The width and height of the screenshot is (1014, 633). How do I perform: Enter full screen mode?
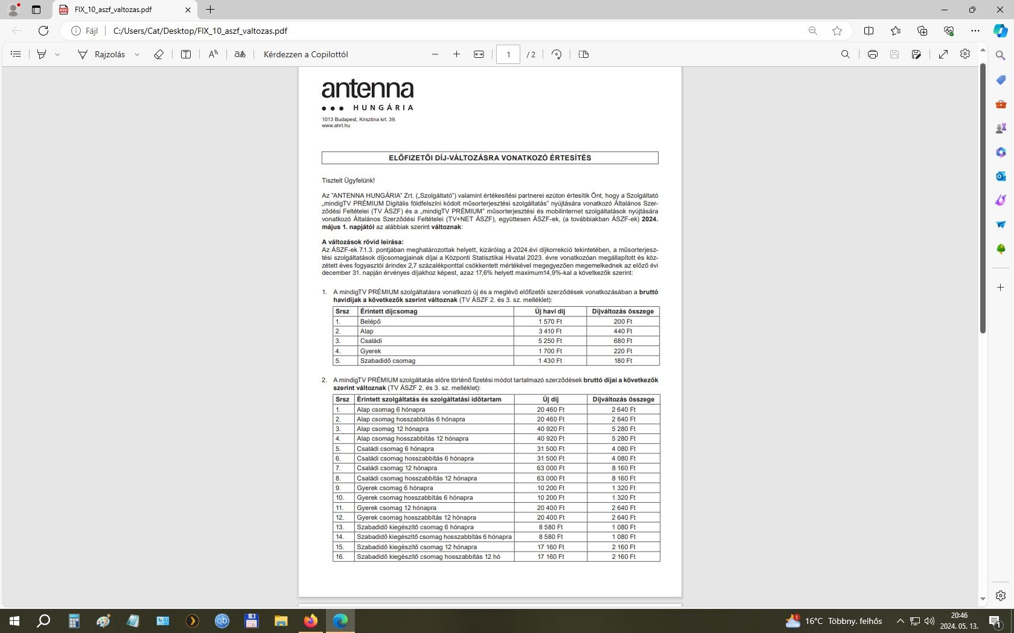(943, 54)
